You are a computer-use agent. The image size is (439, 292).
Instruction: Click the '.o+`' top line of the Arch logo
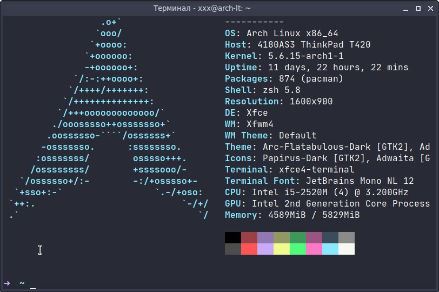[x=111, y=22]
